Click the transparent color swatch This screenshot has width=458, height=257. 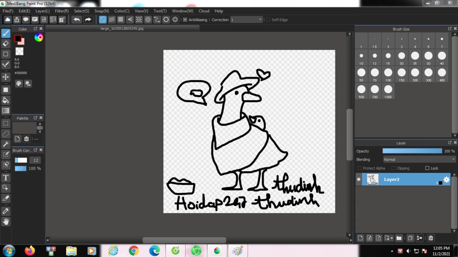(20, 51)
